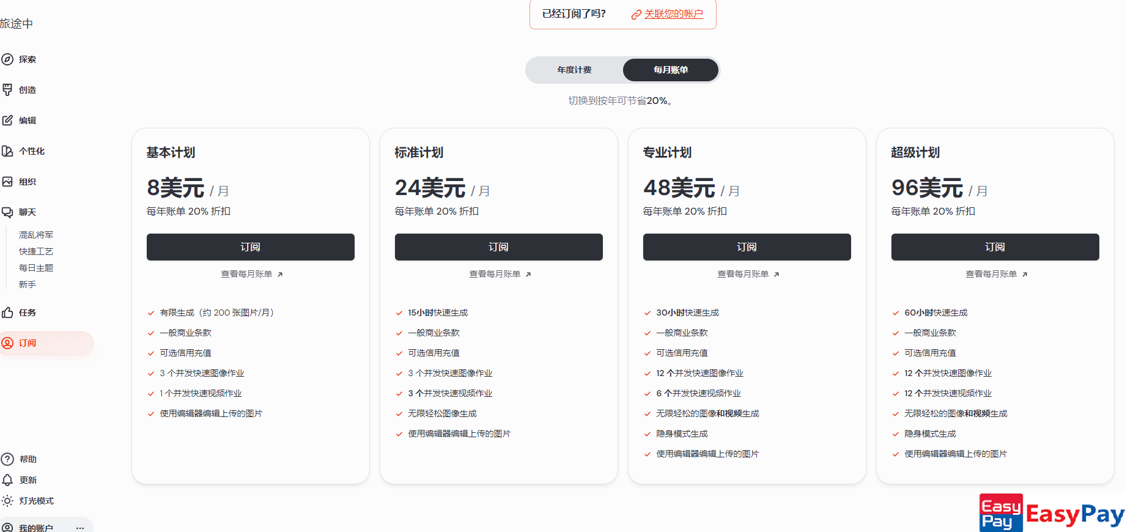
Task: Open the 混乱将军 chat room
Action: [x=36, y=235]
